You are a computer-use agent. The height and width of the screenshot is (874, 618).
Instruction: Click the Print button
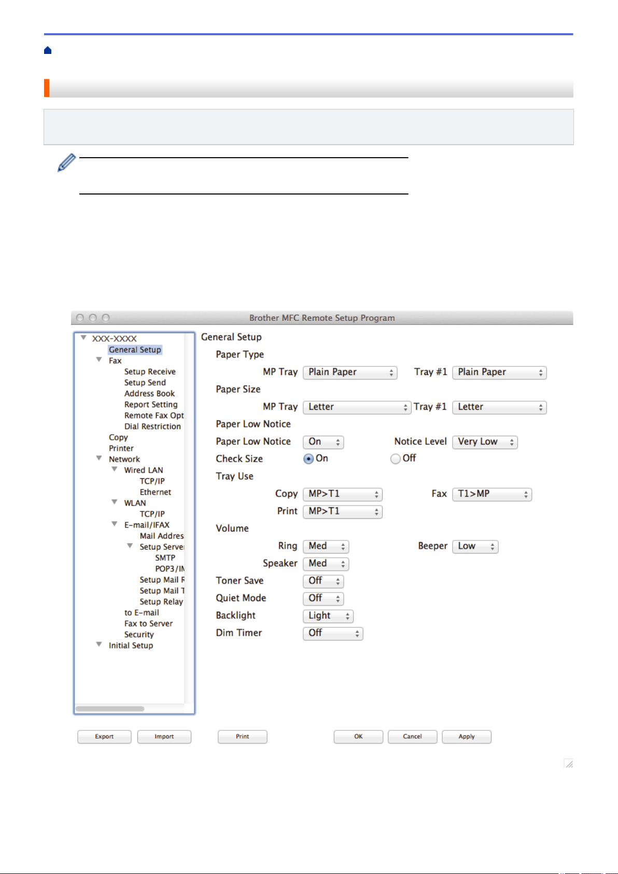243,737
